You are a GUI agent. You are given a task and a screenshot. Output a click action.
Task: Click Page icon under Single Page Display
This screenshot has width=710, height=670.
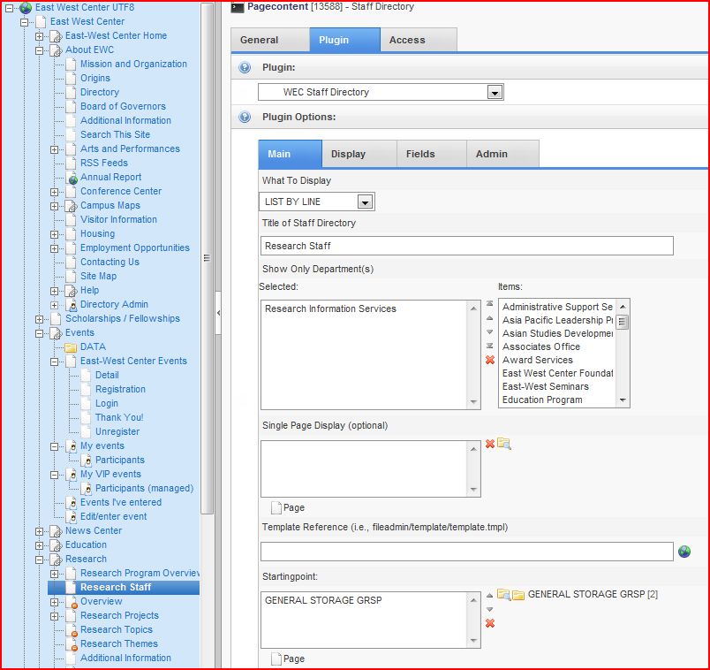click(x=276, y=507)
